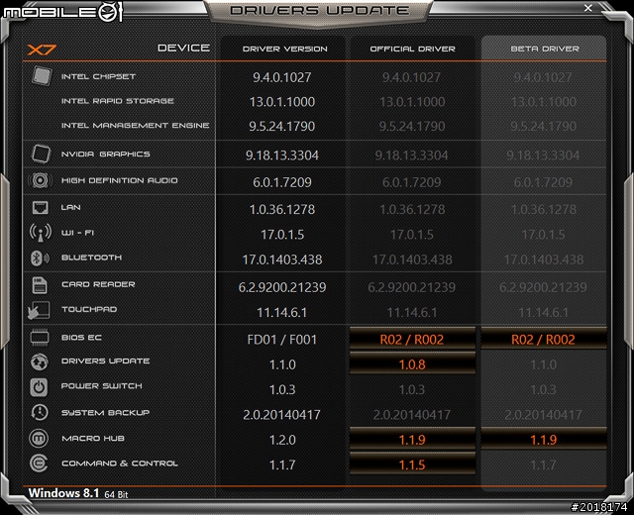Image resolution: width=634 pixels, height=515 pixels.
Task: Select the Official Driver column header
Action: pyautogui.click(x=412, y=49)
